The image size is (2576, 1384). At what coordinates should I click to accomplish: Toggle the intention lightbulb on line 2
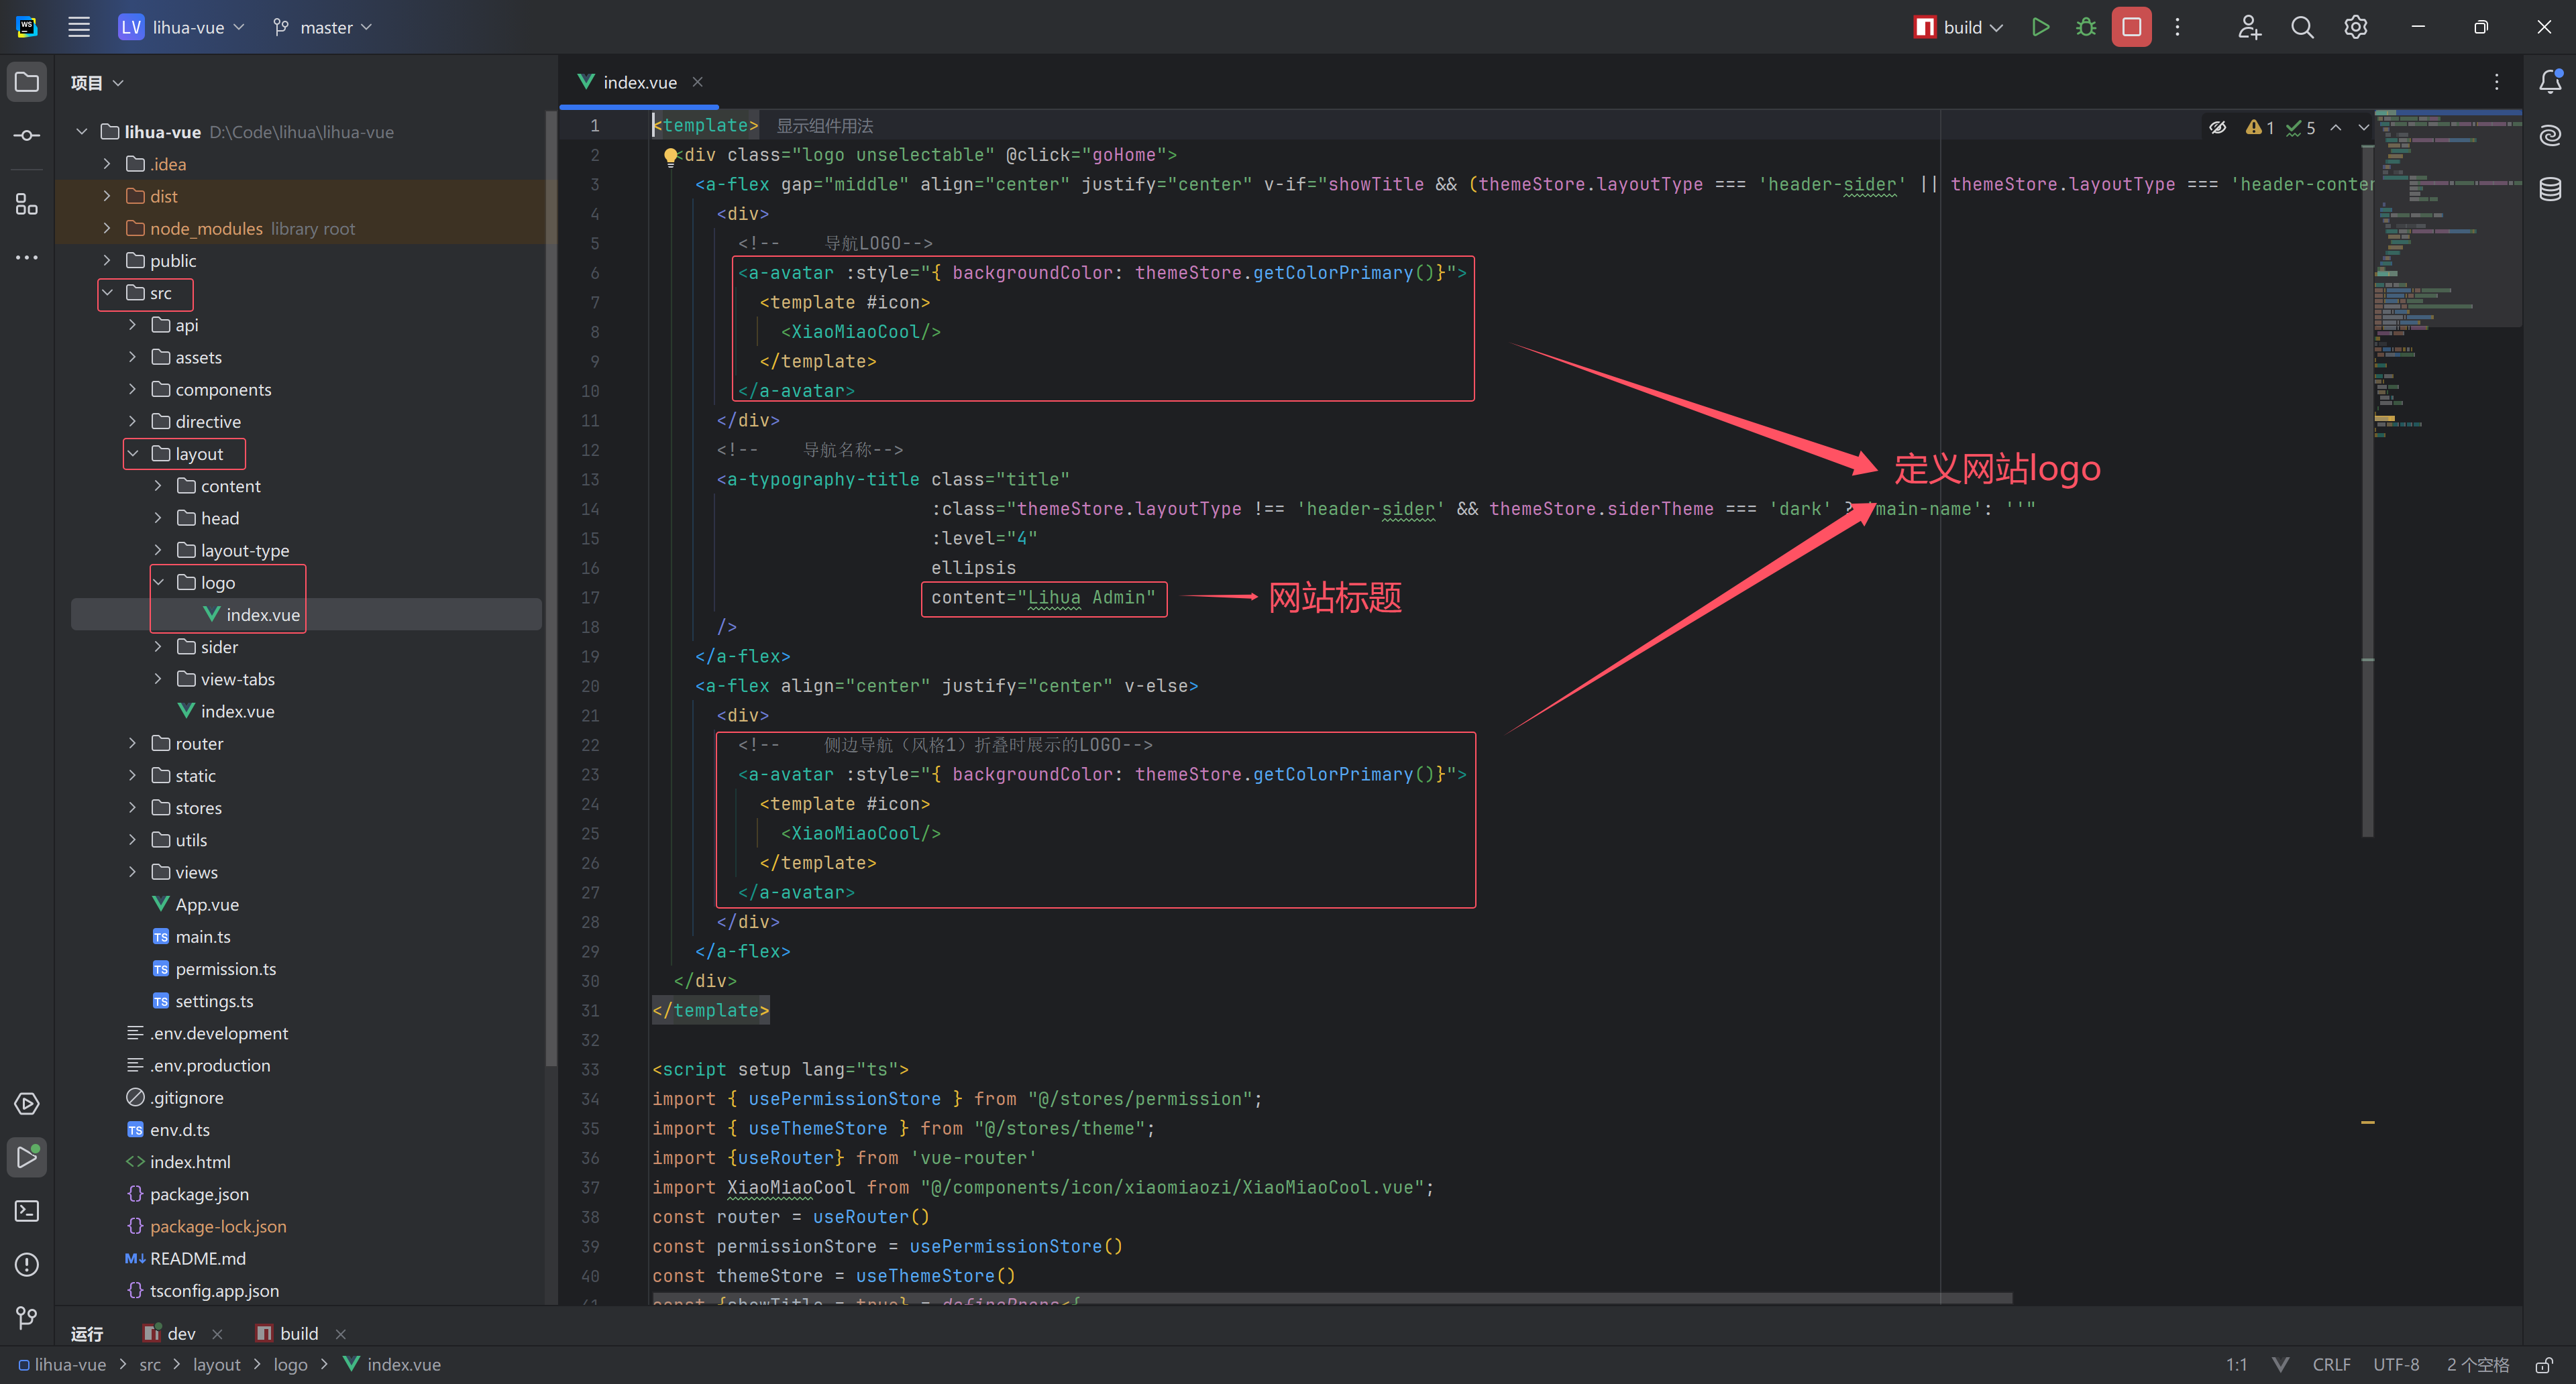(670, 155)
